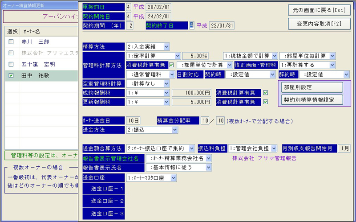
Task: Check the 五十嵐 宏明 owner checkbox
Action: (x=11, y=64)
